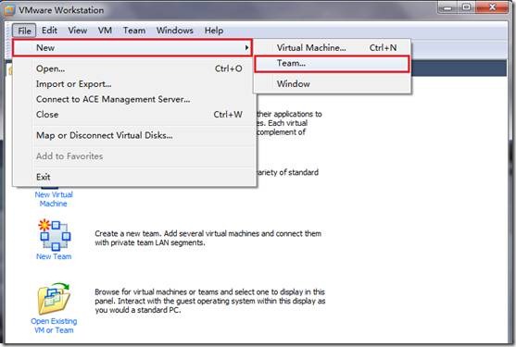Choose Team... from New submenu
Viewport: 516px width, 347px height.
click(x=332, y=64)
